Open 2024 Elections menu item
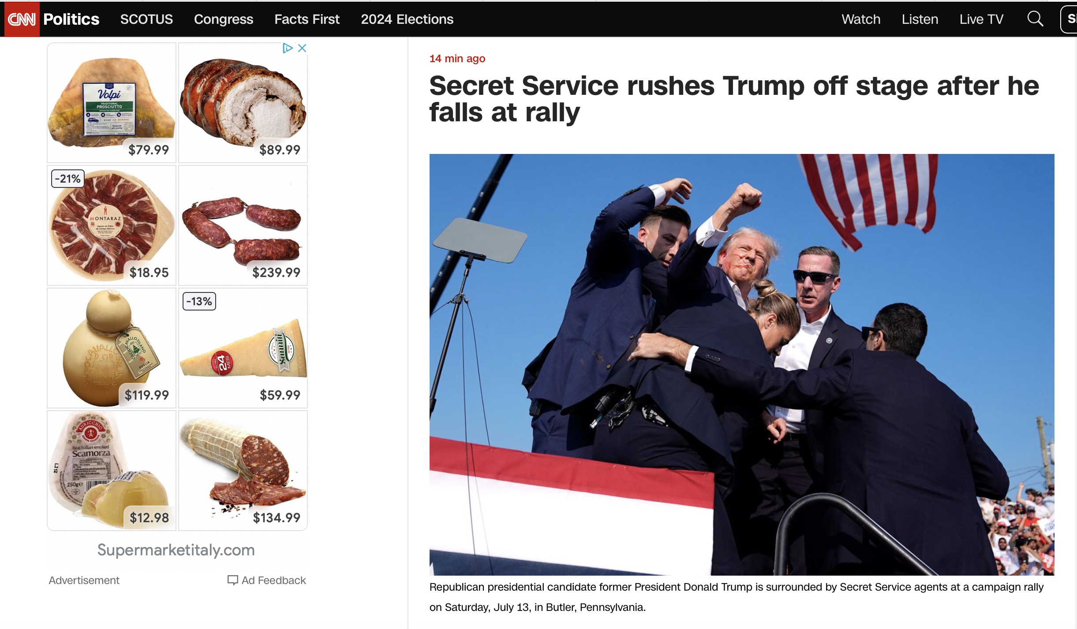1077x629 pixels. (407, 19)
